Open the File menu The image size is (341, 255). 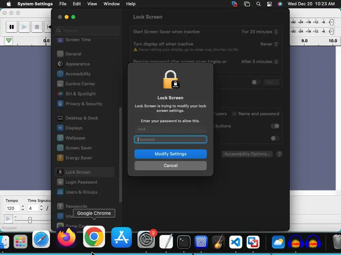coord(63,4)
